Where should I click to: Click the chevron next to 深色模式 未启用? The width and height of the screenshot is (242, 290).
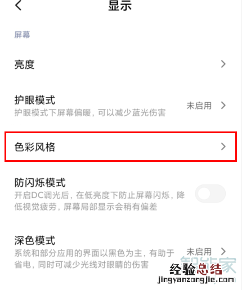[x=223, y=252]
